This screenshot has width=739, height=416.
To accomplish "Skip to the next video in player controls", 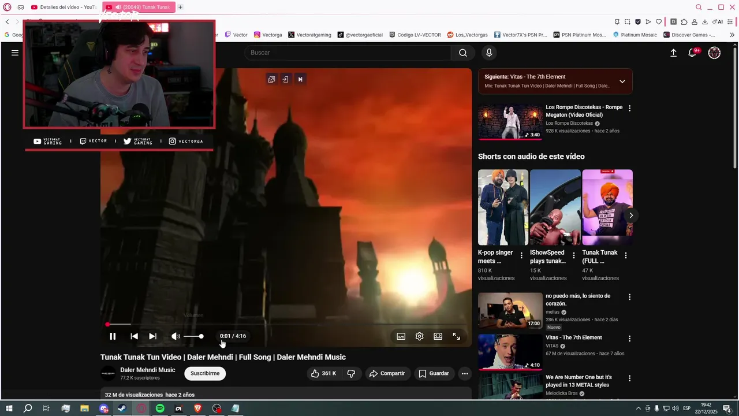I will 152,336.
